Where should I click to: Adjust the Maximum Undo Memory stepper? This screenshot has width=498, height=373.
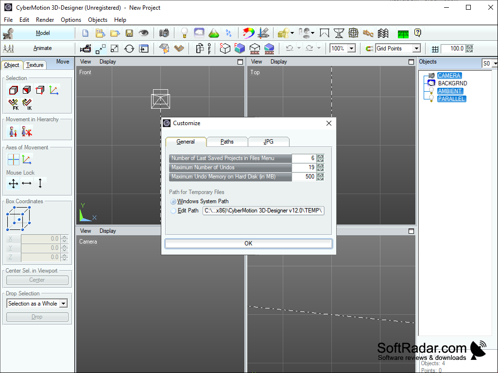point(321,177)
